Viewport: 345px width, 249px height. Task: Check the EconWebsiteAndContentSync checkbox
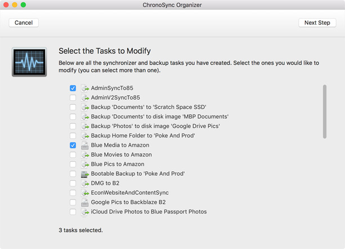pyautogui.click(x=73, y=193)
